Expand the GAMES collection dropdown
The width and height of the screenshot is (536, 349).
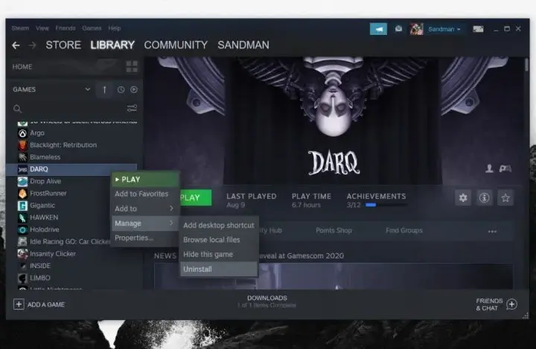[88, 89]
